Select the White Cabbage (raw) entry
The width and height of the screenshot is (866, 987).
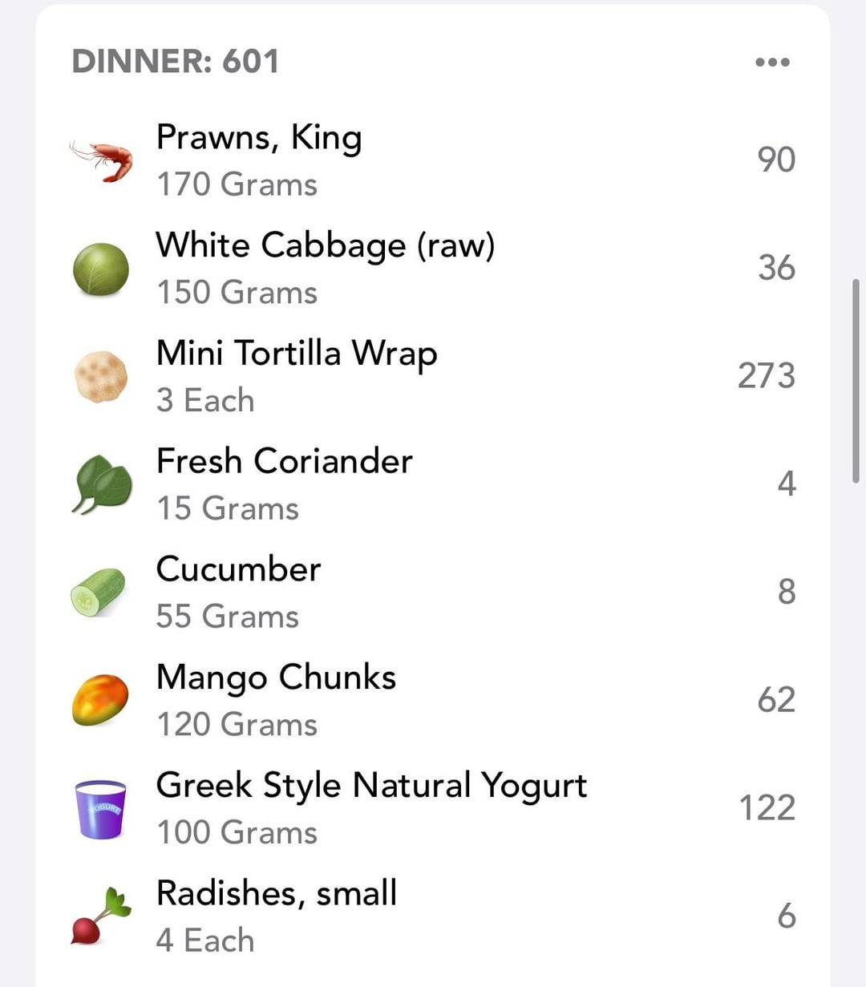pos(325,245)
